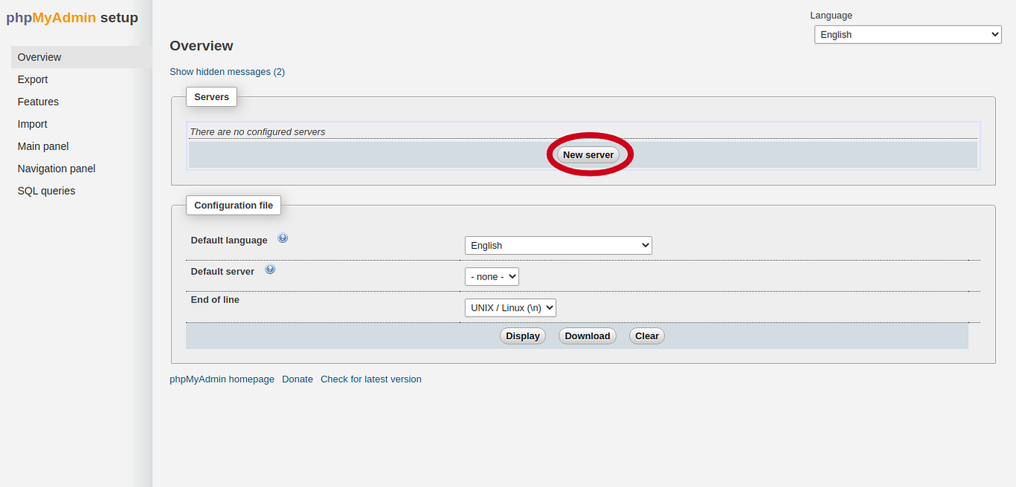The image size is (1016, 487).
Task: Switch to the Export section
Action: point(32,79)
